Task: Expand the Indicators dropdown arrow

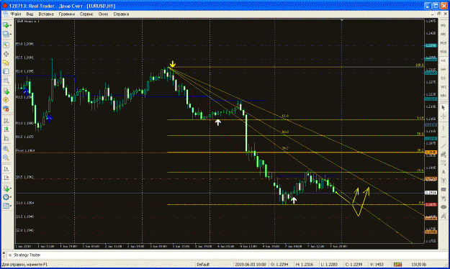Action: click(x=11, y=188)
